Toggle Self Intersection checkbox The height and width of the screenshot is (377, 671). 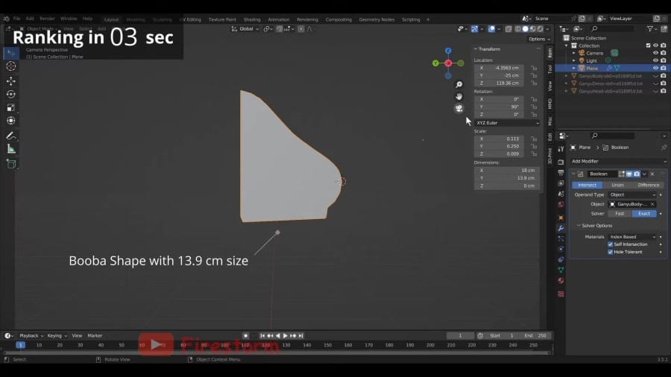pyautogui.click(x=610, y=244)
